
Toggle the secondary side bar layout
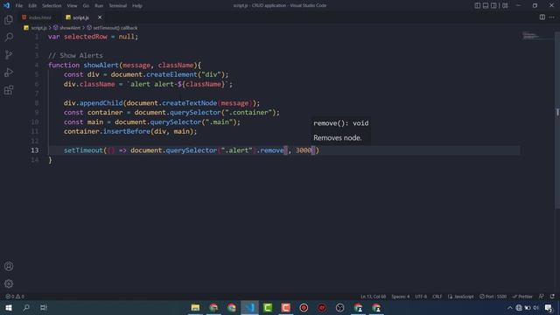click(x=493, y=5)
